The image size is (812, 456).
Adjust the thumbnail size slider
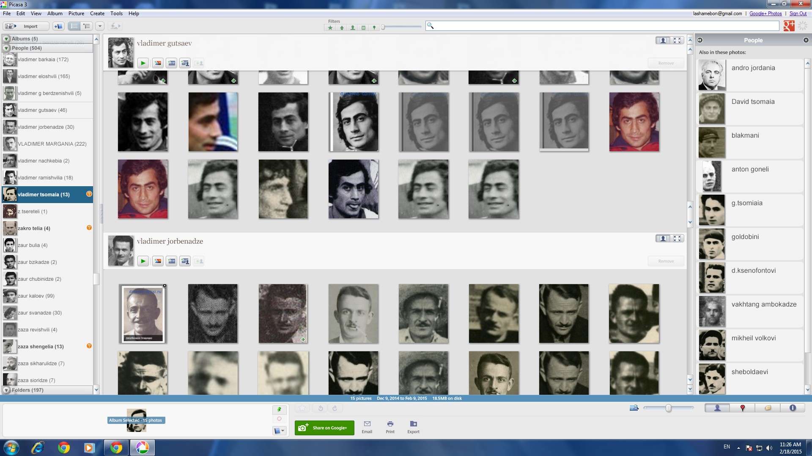668,408
